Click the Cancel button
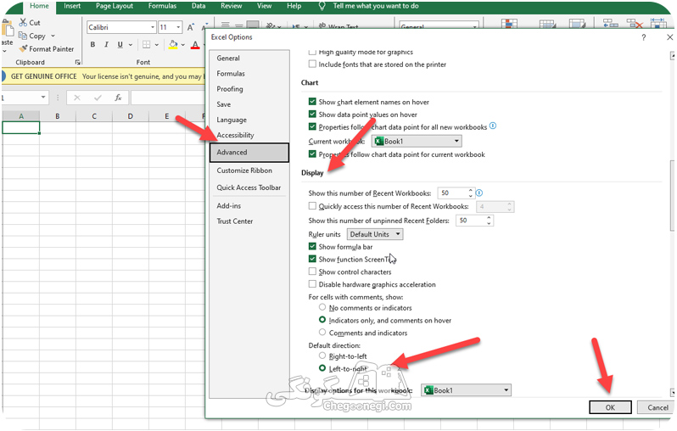This screenshot has height=431, width=677. 657,407
